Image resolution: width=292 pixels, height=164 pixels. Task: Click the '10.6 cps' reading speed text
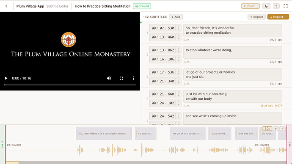[x=276, y=40]
